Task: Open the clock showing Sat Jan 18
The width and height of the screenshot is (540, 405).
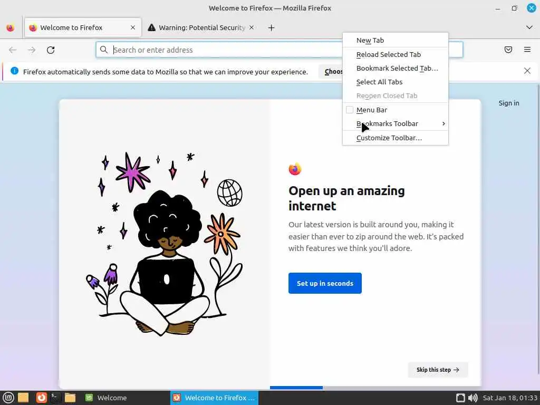Action: 510,398
